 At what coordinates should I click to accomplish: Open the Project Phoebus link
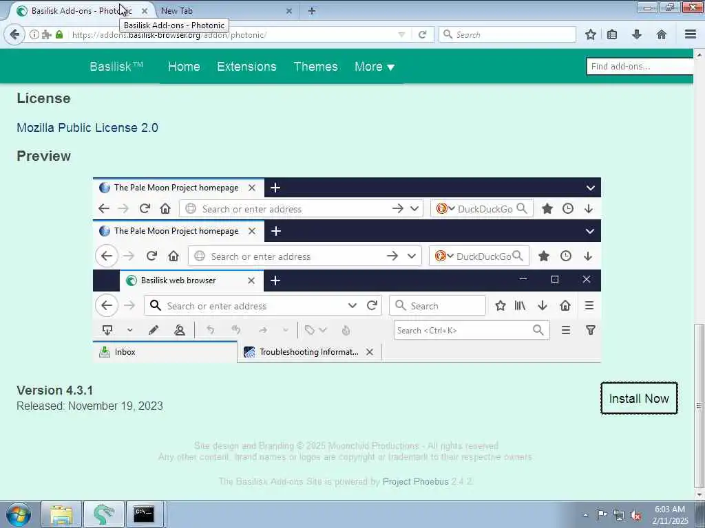tap(415, 482)
